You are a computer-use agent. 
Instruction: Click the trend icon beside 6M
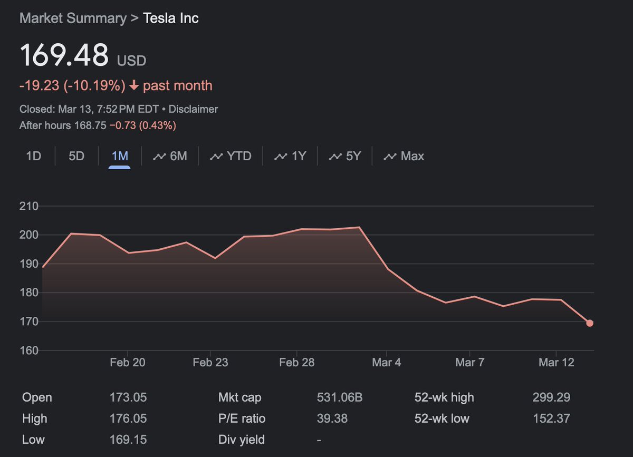(x=159, y=157)
